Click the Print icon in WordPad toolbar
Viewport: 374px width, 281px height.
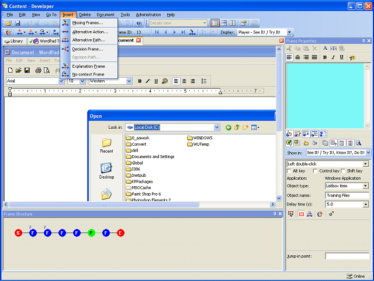click(x=38, y=70)
